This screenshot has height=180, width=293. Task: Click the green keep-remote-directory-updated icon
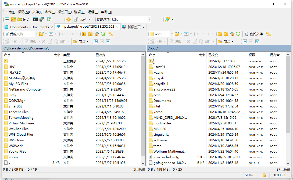pos(49,19)
